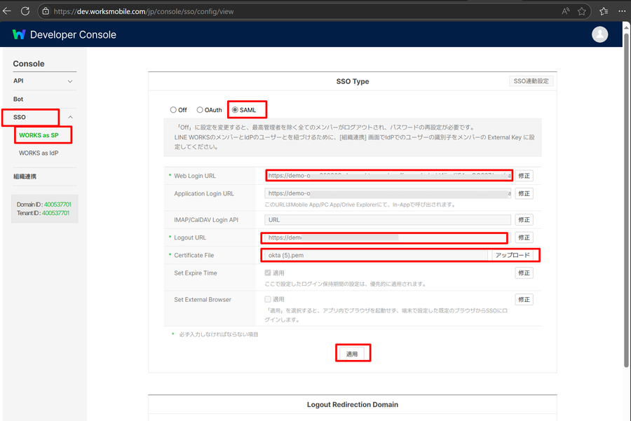
Task: Open SSO連動設定 button
Action: (x=531, y=81)
